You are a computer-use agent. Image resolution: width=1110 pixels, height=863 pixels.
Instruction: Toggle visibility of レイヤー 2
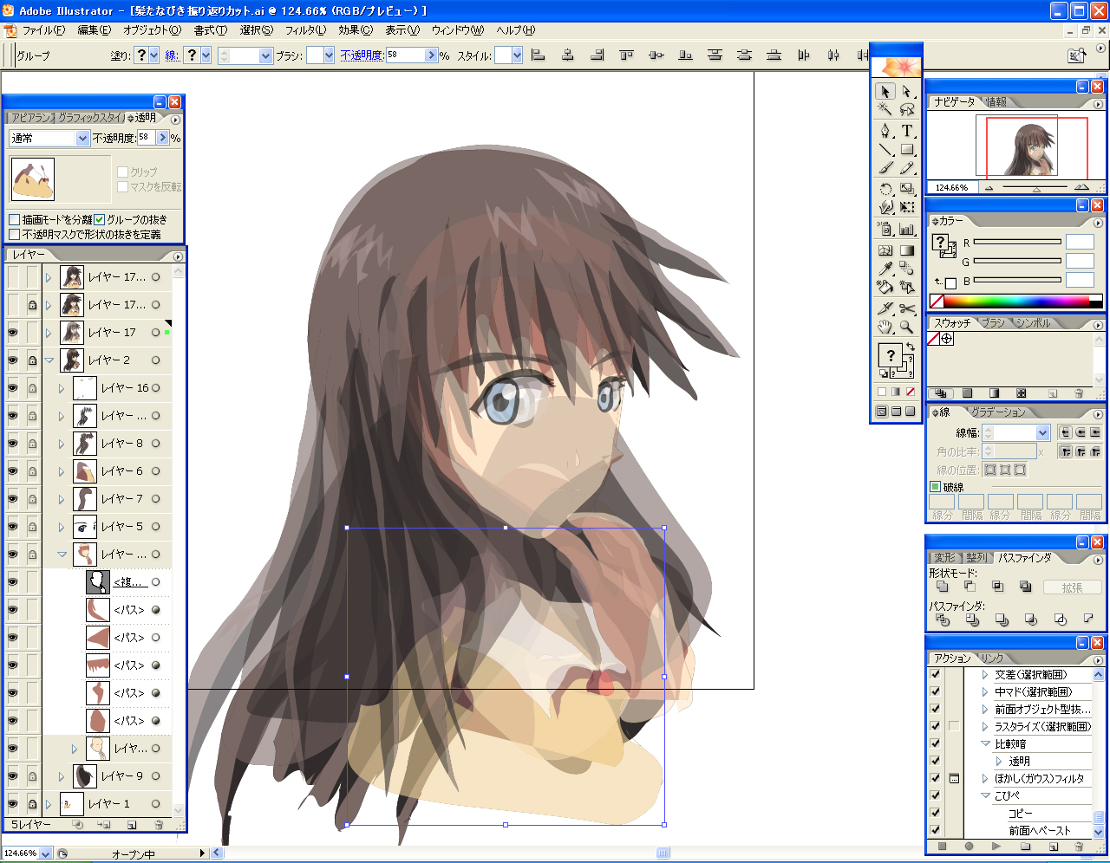13,360
